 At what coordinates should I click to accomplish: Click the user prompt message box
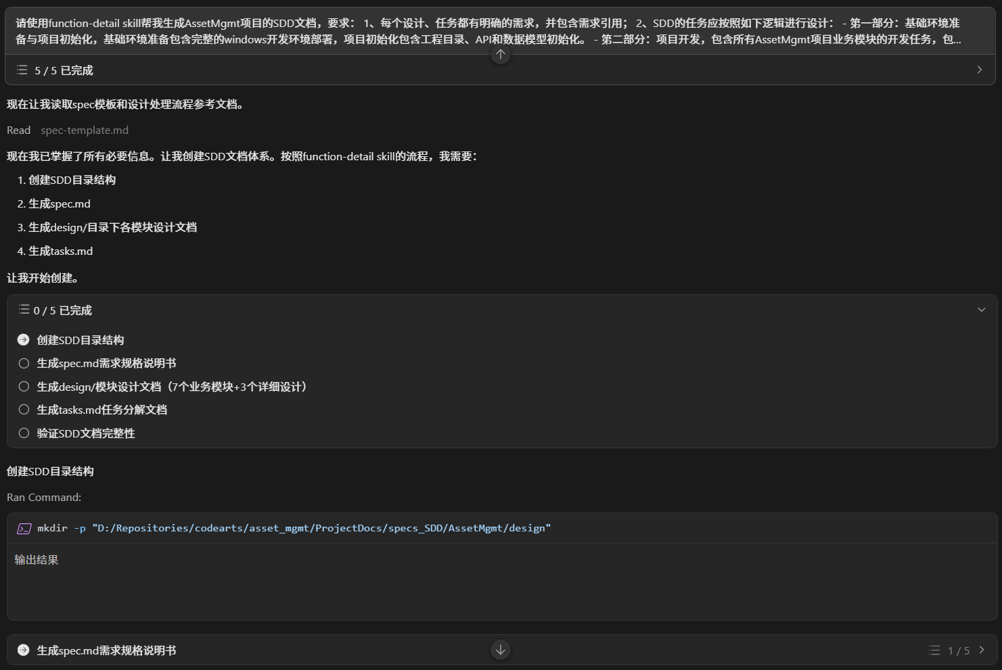(x=500, y=31)
